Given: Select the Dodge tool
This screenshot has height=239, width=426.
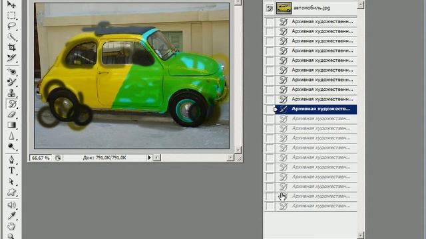Looking at the screenshot, I should click(11, 147).
